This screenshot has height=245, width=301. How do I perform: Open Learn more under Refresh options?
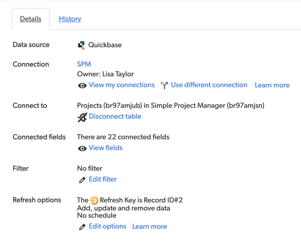pos(150,226)
